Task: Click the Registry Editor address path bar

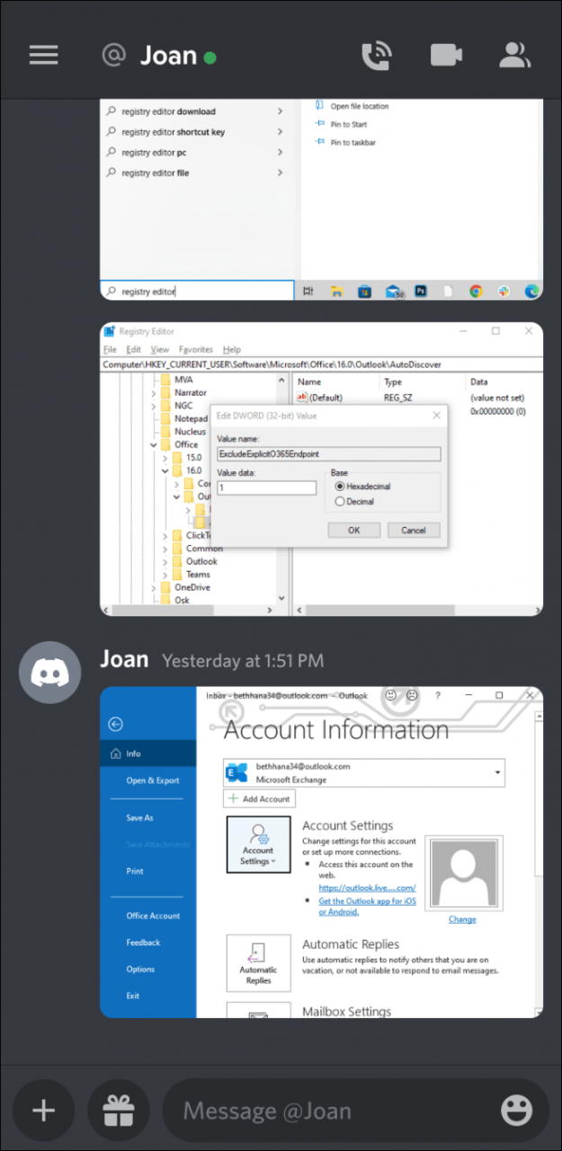Action: [321, 364]
